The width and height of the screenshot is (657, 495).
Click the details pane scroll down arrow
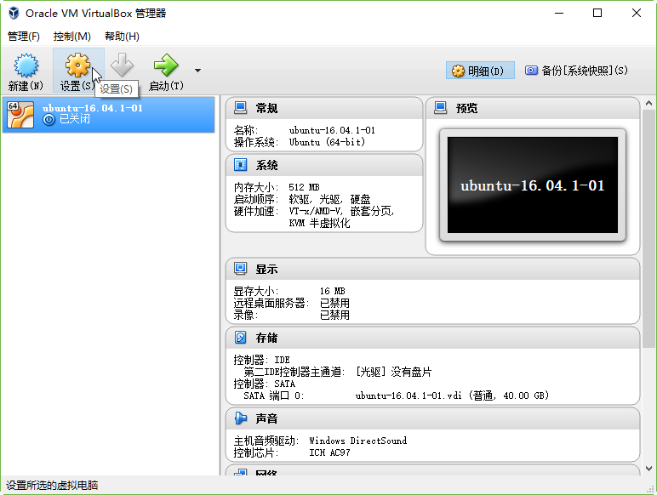tap(648, 469)
